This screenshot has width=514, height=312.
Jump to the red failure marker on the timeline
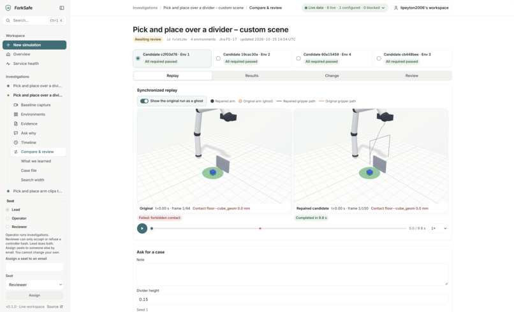[260, 229]
